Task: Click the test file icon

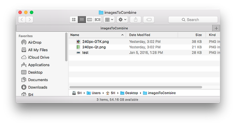Action: tap(78, 53)
